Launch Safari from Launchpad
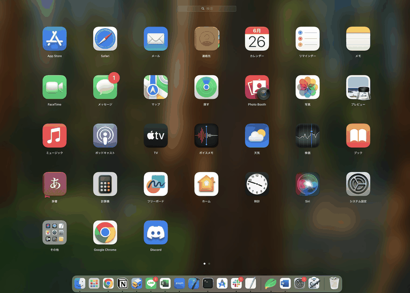This screenshot has height=293, width=410. 105,39
